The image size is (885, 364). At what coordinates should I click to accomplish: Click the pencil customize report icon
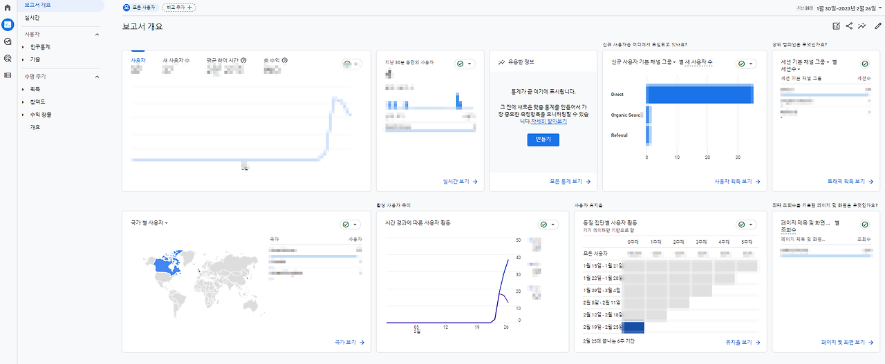click(x=878, y=26)
